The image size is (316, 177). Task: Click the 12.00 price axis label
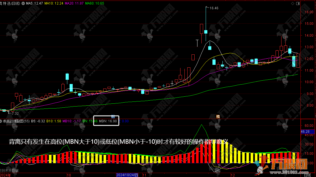point(309,59)
